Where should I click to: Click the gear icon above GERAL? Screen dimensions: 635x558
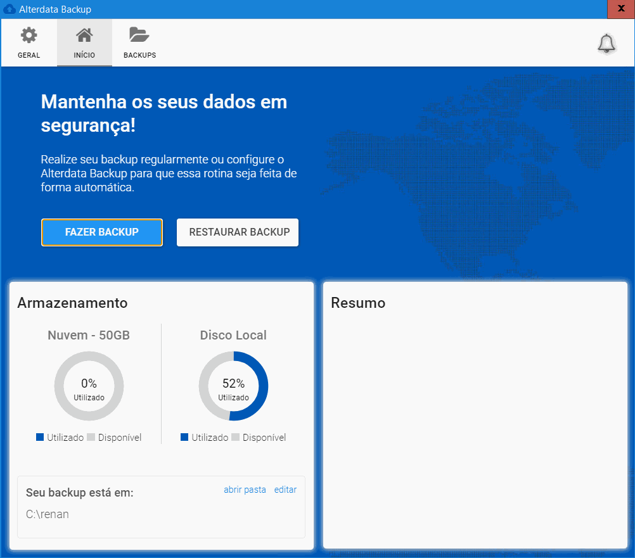point(29,35)
